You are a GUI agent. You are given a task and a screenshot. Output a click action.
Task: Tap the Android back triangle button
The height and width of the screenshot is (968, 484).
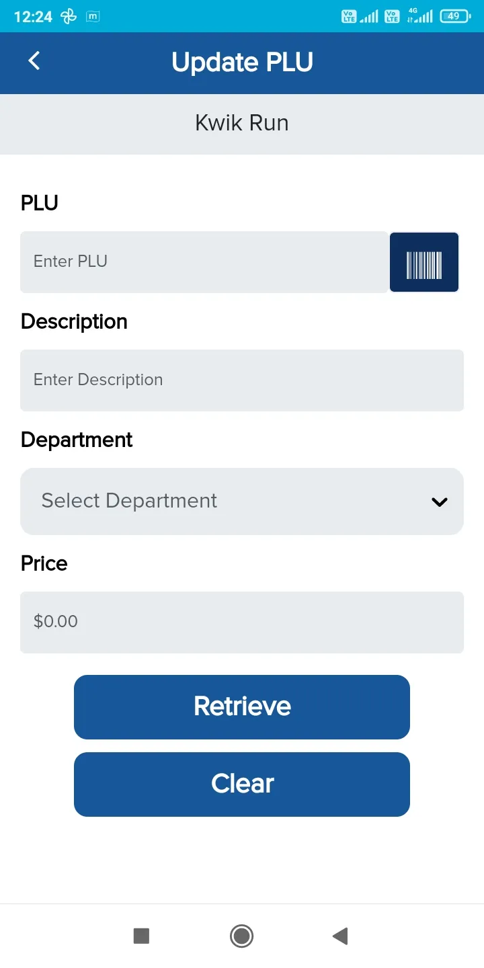click(x=340, y=936)
